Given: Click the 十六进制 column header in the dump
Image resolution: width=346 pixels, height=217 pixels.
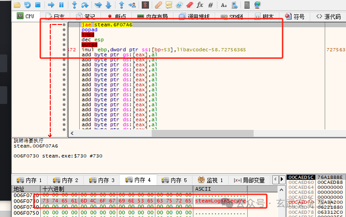Looking at the screenshot, I should (x=116, y=189).
